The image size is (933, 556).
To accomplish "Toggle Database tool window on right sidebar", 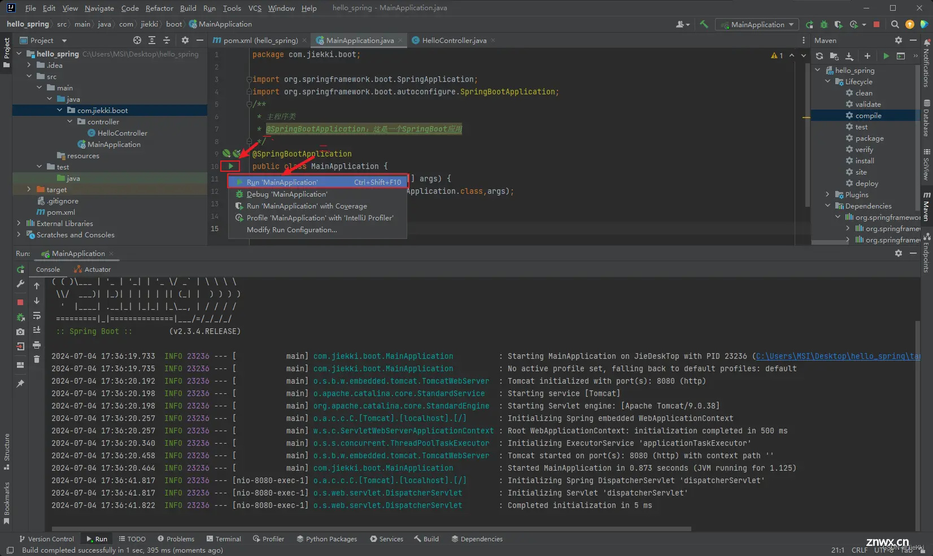I will (926, 119).
